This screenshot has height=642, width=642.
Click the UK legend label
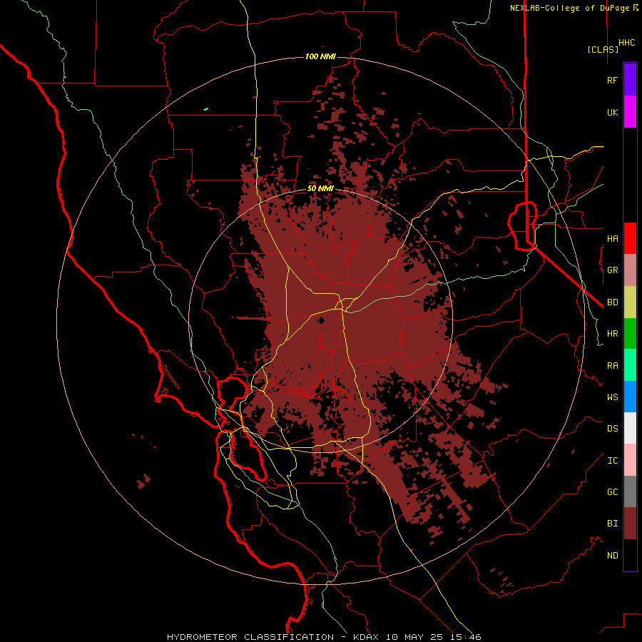pyautogui.click(x=612, y=112)
